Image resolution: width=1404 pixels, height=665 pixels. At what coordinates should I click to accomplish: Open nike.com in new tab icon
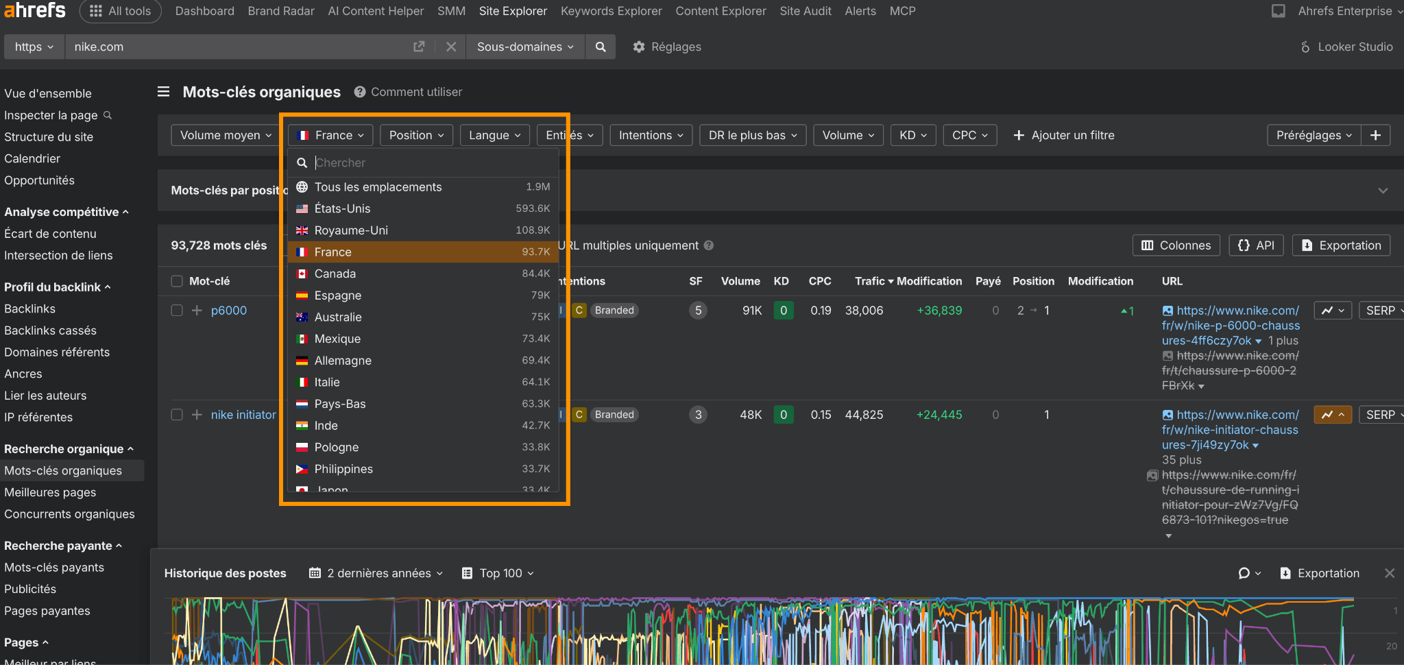[419, 47]
